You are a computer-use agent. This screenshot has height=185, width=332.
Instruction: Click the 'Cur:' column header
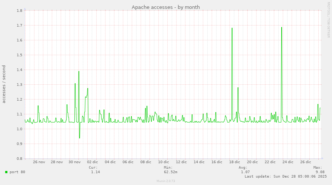pyautogui.click(x=93, y=168)
